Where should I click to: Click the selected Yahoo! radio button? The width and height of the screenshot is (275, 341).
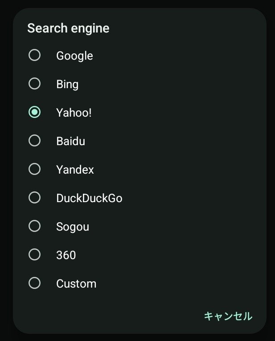(x=34, y=112)
